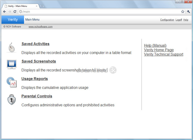Open a new tab with the plus button
The height and width of the screenshot is (140, 193).
(x=42, y=6)
